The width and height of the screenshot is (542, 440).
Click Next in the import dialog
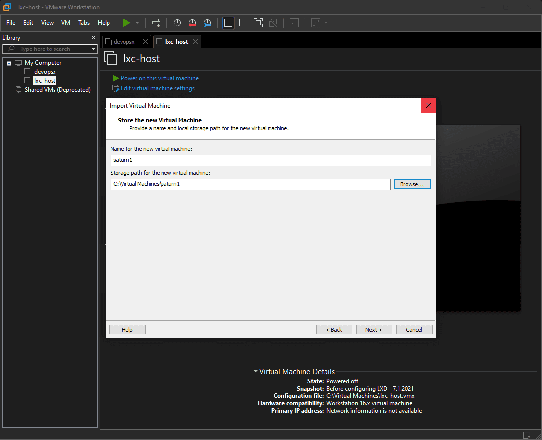tap(374, 330)
